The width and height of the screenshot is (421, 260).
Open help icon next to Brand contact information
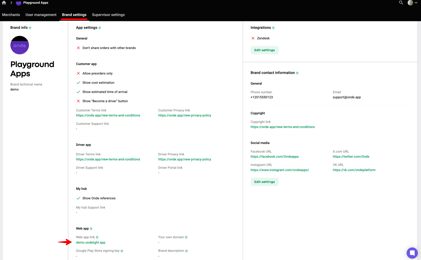click(x=297, y=73)
